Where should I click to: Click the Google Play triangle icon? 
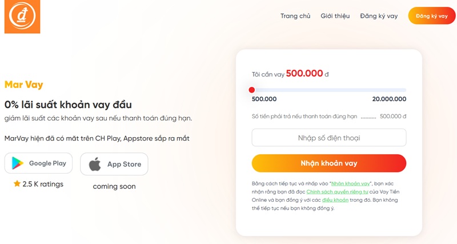pyautogui.click(x=18, y=163)
